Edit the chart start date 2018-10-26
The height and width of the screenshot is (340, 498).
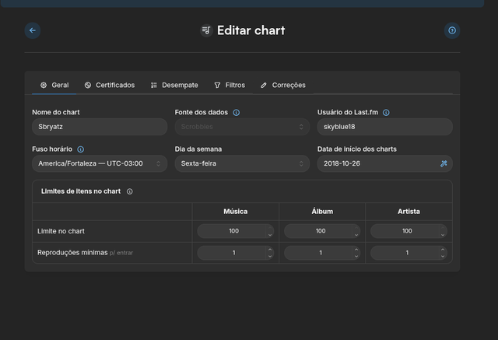(385, 163)
